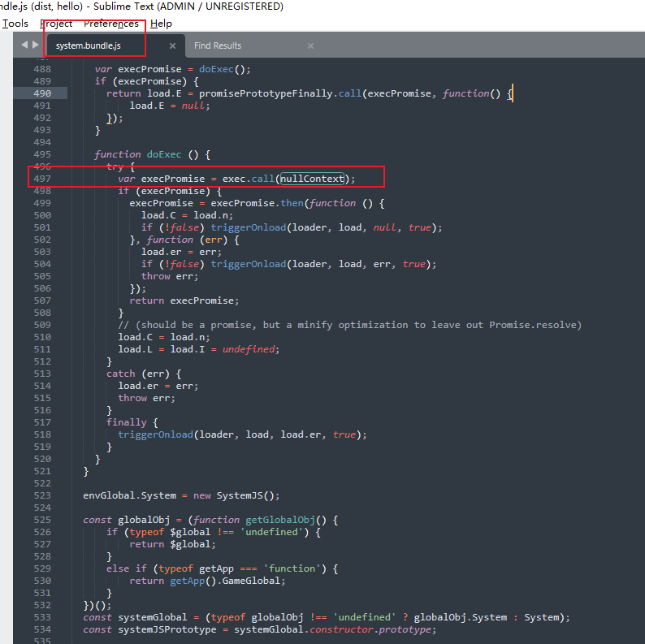Open the Preferences menu

(x=111, y=24)
